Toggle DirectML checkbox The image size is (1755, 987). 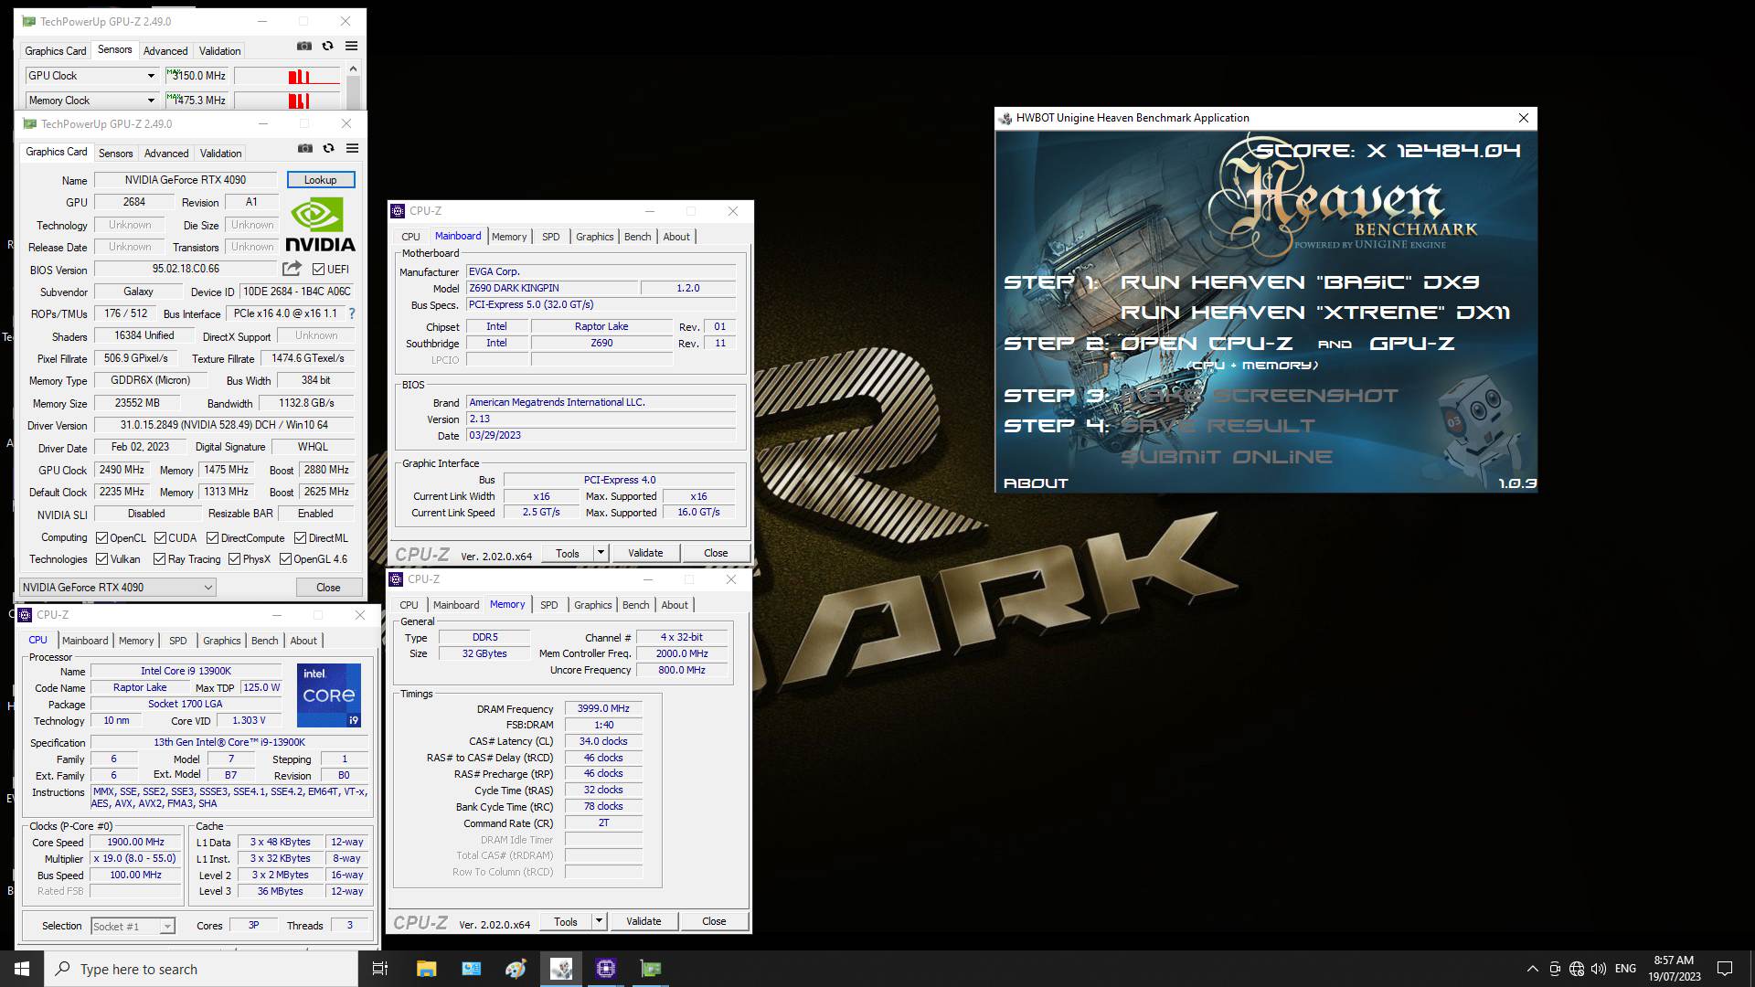click(300, 538)
